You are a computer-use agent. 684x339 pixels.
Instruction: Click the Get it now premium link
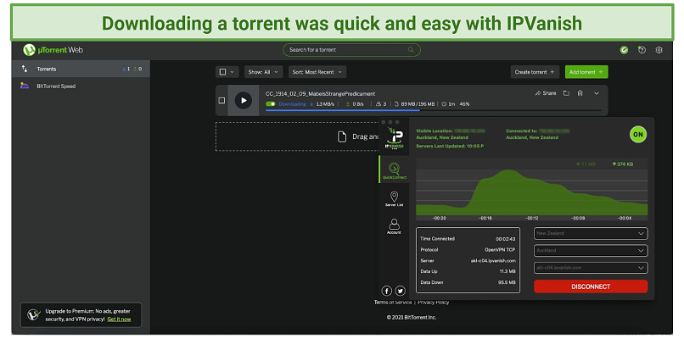pos(119,319)
